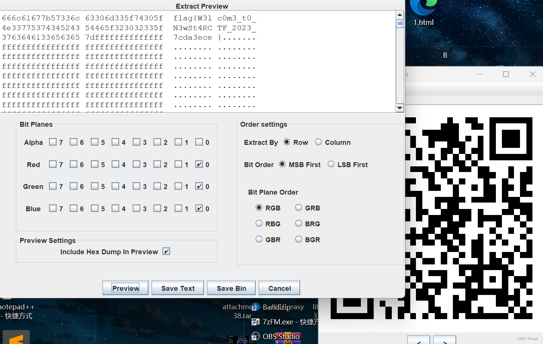This screenshot has width=543, height=344.
Task: Check Red bit plane 1
Action: pyautogui.click(x=178, y=164)
